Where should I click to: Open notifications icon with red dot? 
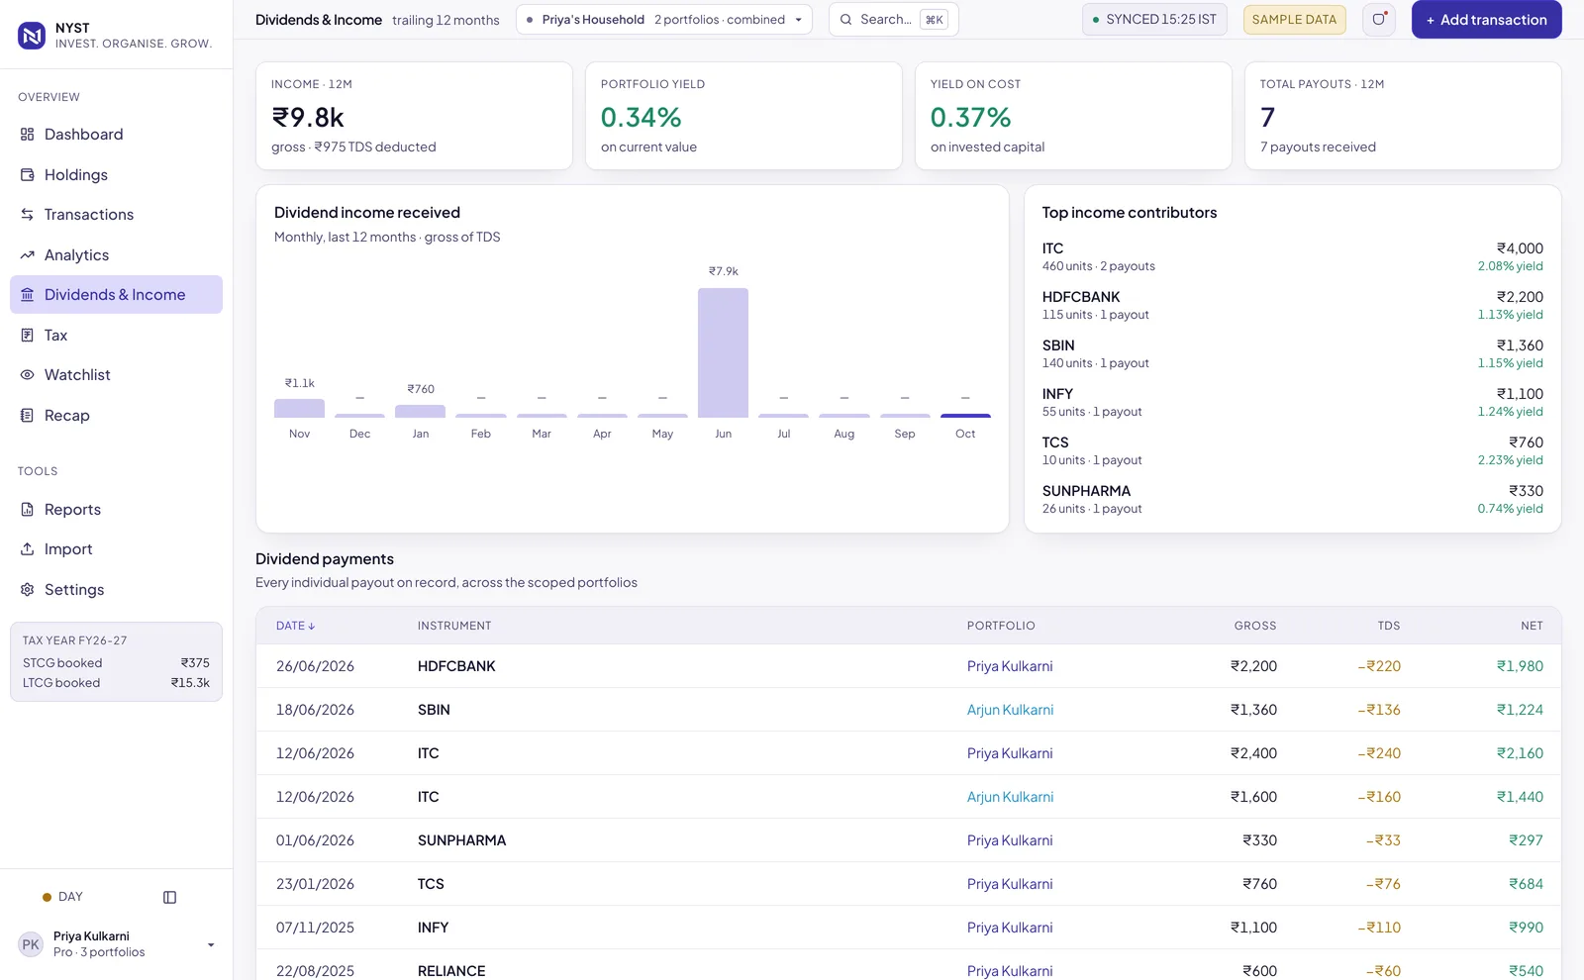coord(1379,20)
